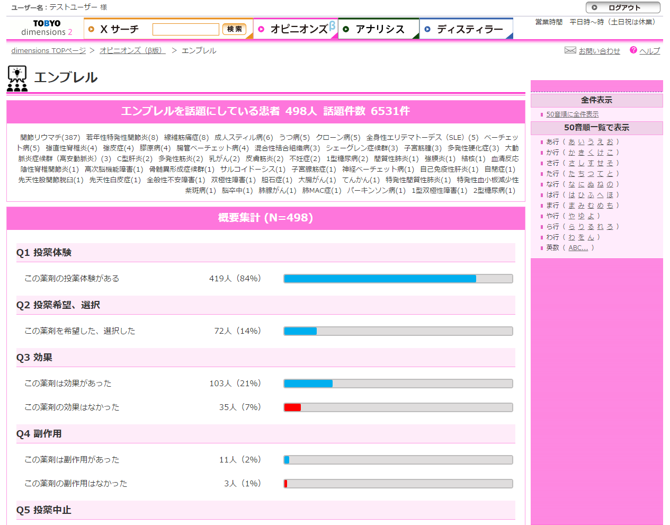Viewport: 670px width, 525px height.
Task: Click 関節リウマチ(387) disease entry
Action: (x=50, y=138)
